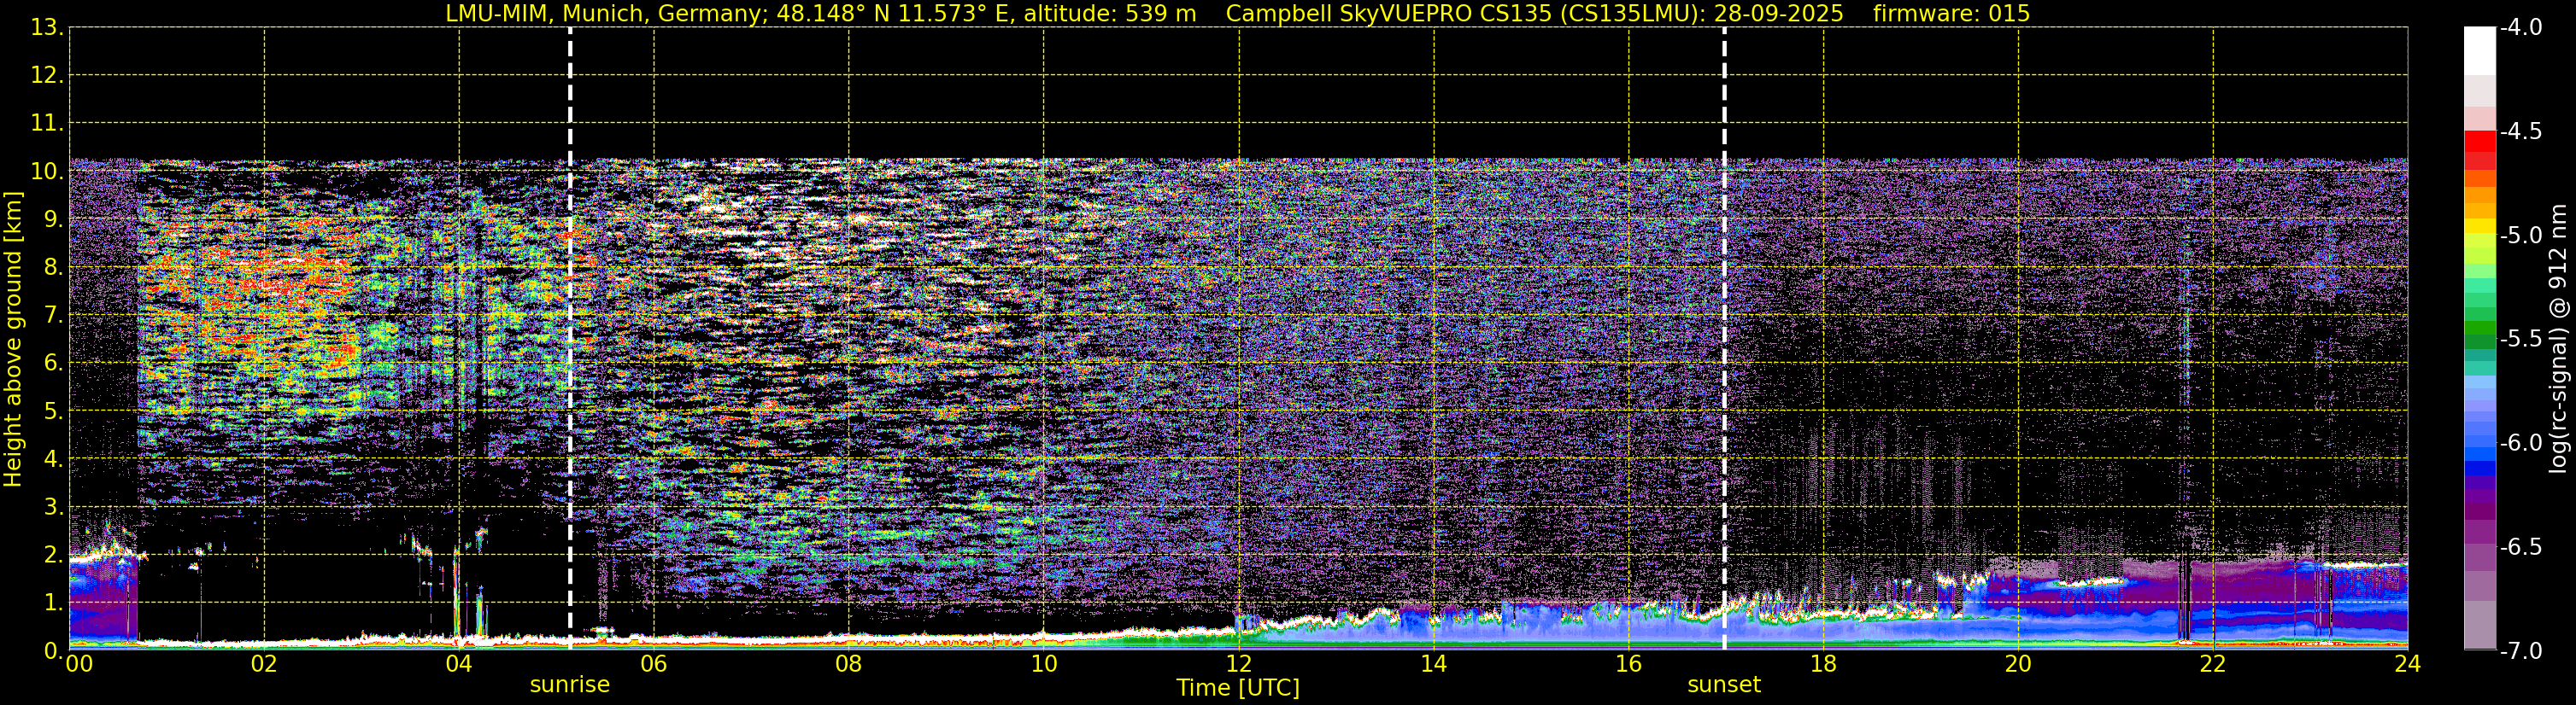Click the 12 tick label on time axis
Screen dimensions: 2576x705
(x=1238, y=664)
